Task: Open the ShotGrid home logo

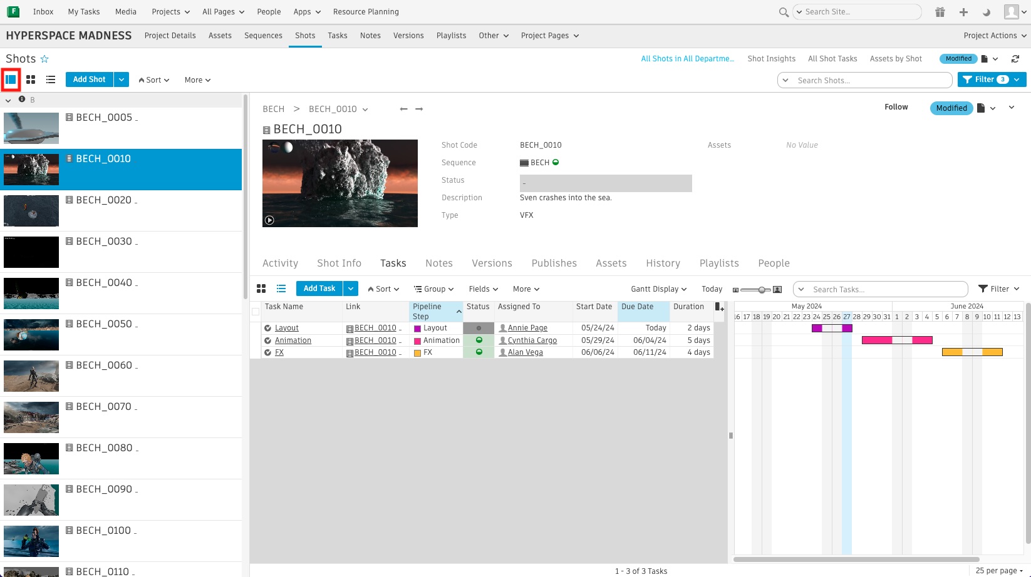Action: pos(13,11)
